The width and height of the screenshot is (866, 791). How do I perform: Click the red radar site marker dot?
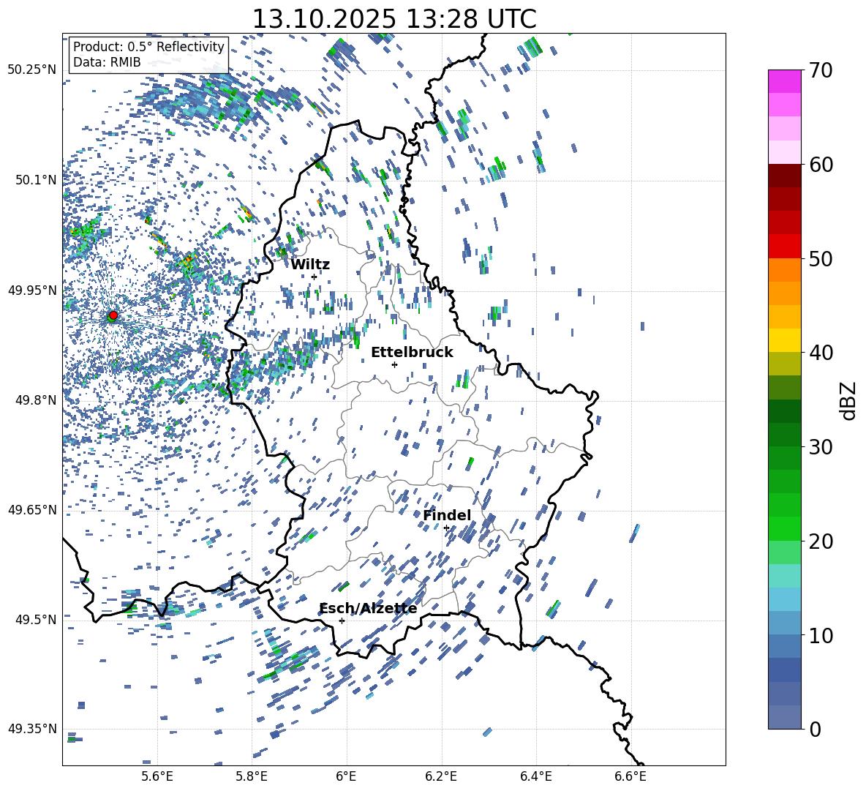(113, 315)
